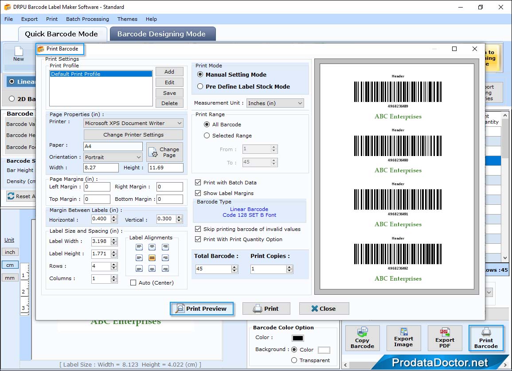Increase Print Copies stepper

click(289, 267)
